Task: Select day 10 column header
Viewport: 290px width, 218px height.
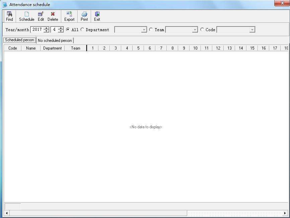Action: (x=195, y=48)
